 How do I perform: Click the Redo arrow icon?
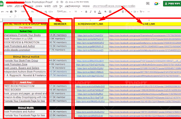pyautogui.click(x=7, y=12)
